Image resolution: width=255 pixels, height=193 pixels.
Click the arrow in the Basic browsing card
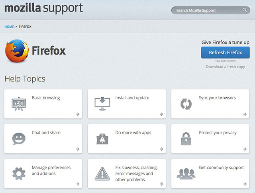coord(77,114)
